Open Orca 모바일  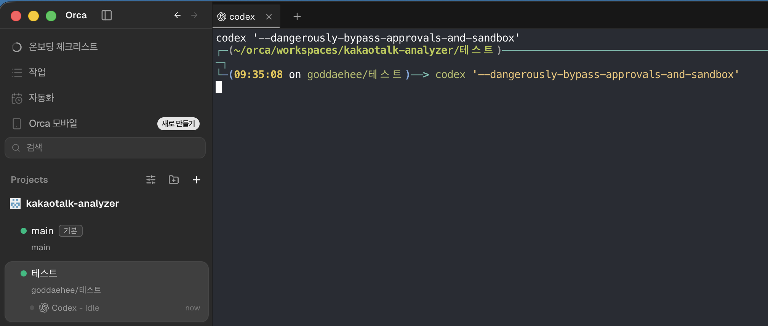(x=53, y=123)
